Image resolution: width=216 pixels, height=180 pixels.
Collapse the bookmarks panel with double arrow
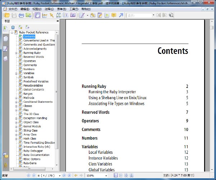pos(58,21)
